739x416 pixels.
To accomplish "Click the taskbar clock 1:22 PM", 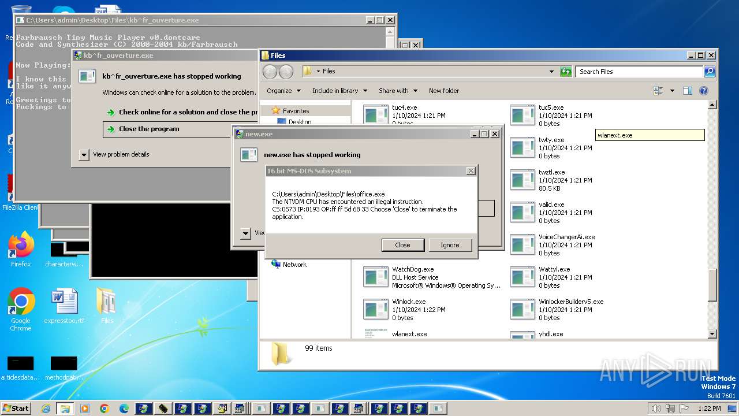I will 709,408.
